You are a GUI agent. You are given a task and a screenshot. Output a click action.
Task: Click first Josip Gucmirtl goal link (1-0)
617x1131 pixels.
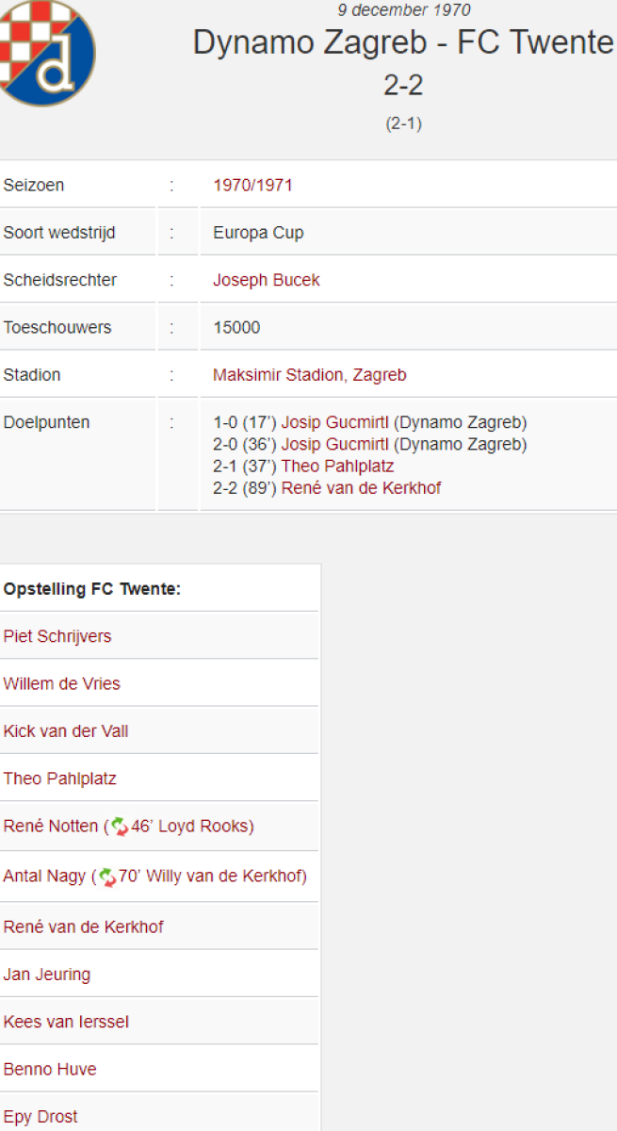(335, 422)
